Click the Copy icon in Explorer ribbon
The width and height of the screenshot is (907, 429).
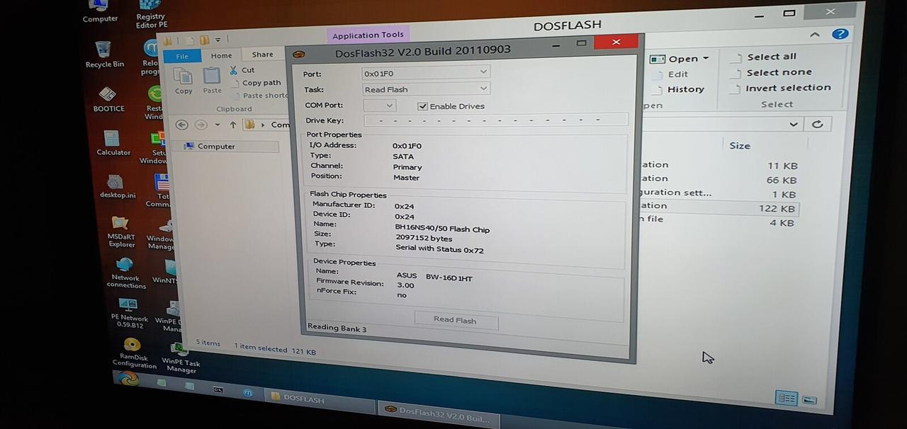[184, 81]
